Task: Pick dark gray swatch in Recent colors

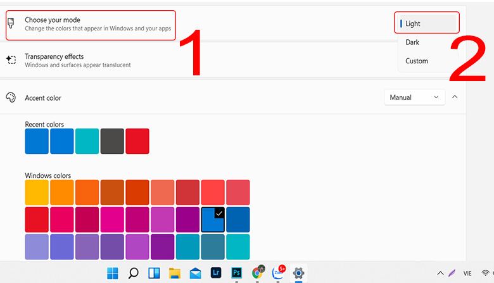Action: point(112,141)
